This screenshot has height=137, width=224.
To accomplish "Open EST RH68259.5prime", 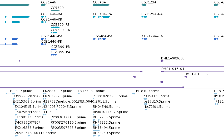I will (x=106, y=133).
